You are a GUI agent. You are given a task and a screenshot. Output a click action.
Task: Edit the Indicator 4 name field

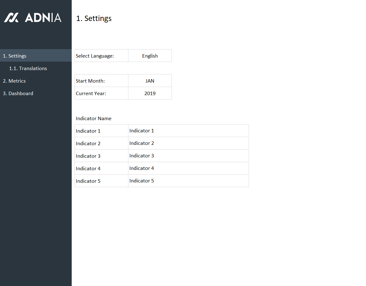click(x=188, y=168)
